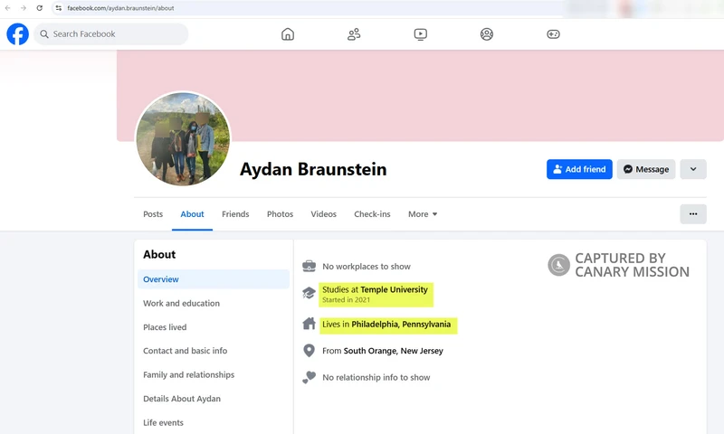Click the 'Started in 2021' text
Viewport: 724px width, 434px height.
click(346, 300)
